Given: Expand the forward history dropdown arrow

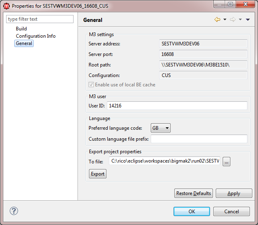Looking at the screenshot, I should (x=240, y=19).
